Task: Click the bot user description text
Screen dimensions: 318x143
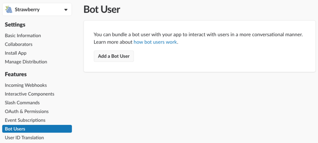Action: click(198, 35)
